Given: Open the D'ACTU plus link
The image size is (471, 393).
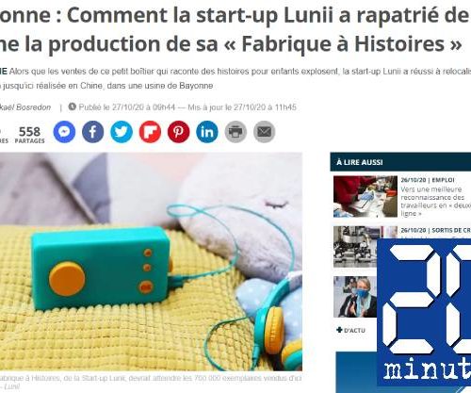Looking at the screenshot, I should [350, 330].
